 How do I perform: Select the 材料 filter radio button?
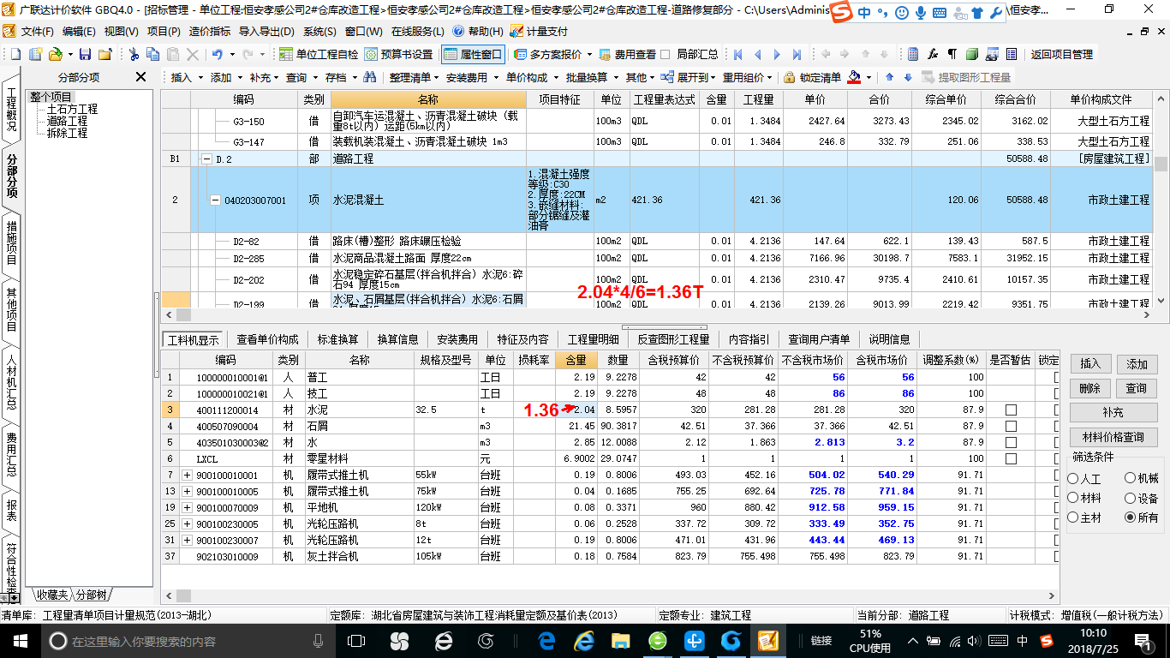point(1073,498)
